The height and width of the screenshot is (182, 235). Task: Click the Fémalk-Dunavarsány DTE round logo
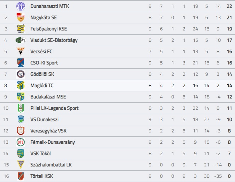pos(21,142)
